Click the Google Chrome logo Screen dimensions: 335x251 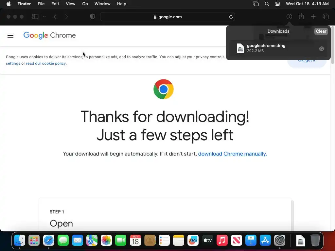[x=50, y=35]
